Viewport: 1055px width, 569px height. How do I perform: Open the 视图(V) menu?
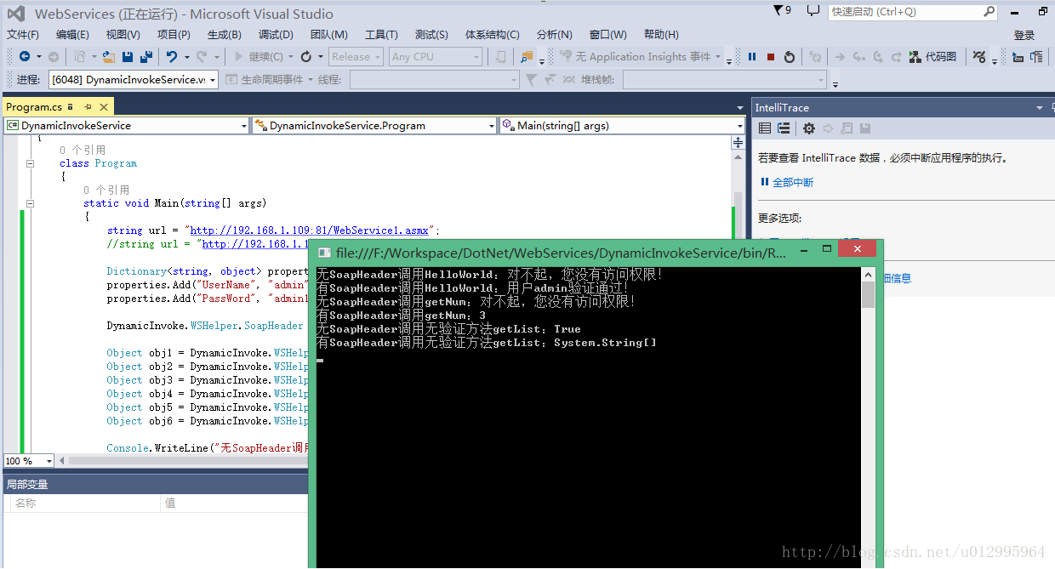tap(123, 34)
